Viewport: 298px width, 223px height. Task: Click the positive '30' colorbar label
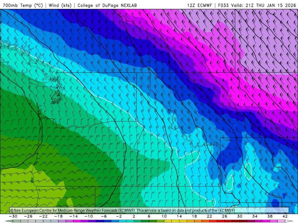[240, 216]
